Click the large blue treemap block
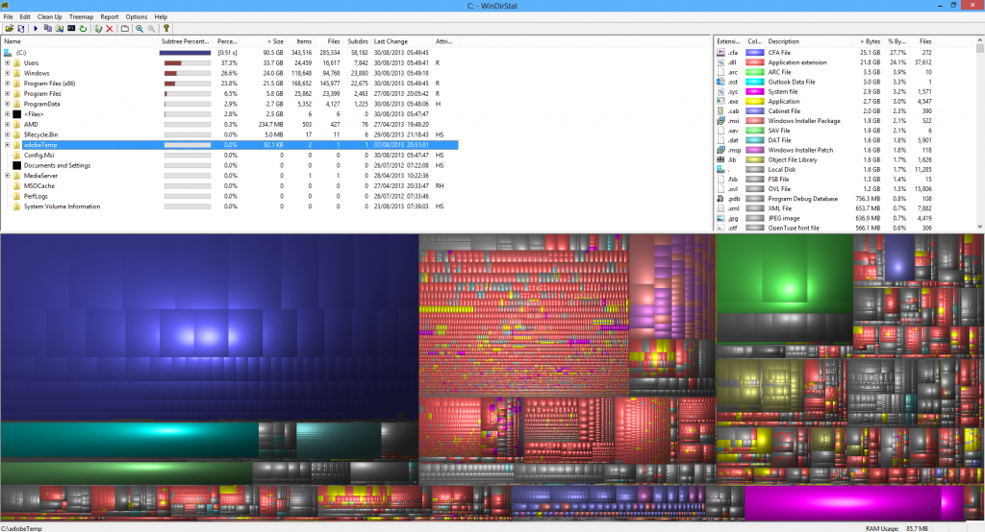 (209, 327)
